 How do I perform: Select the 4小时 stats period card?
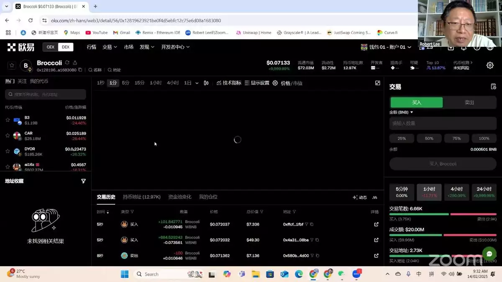pyautogui.click(x=456, y=192)
